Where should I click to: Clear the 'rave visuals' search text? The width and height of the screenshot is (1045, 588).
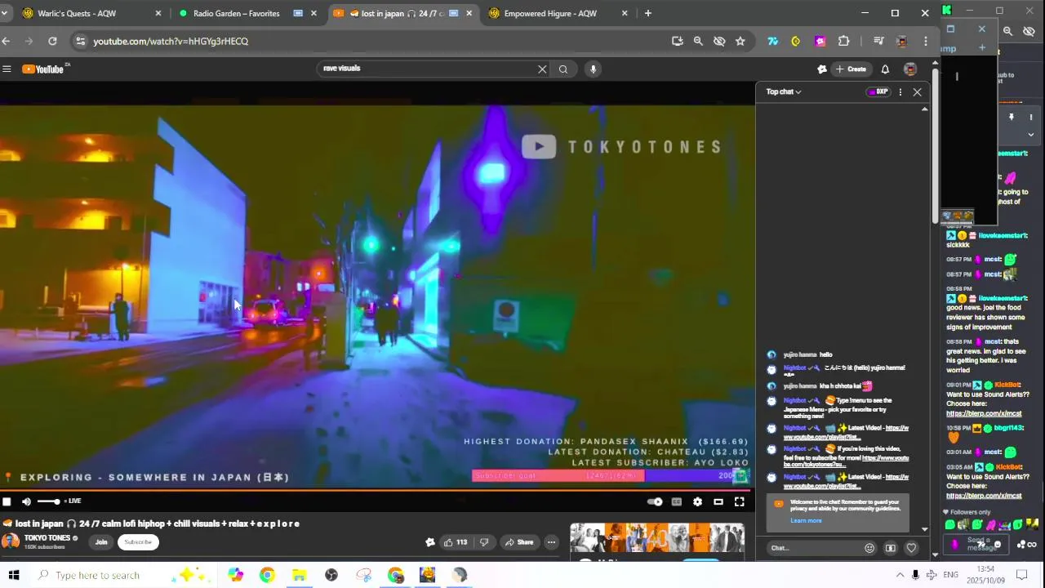pos(542,69)
